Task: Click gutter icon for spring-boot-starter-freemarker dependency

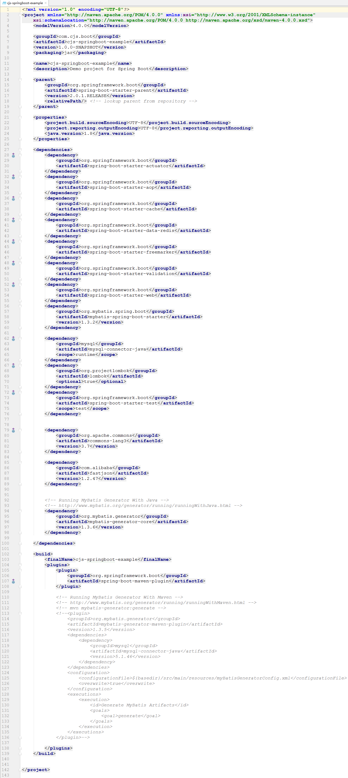Action: [13, 242]
